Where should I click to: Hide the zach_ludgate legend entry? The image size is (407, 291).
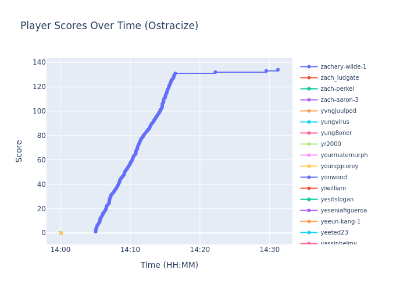340,78
